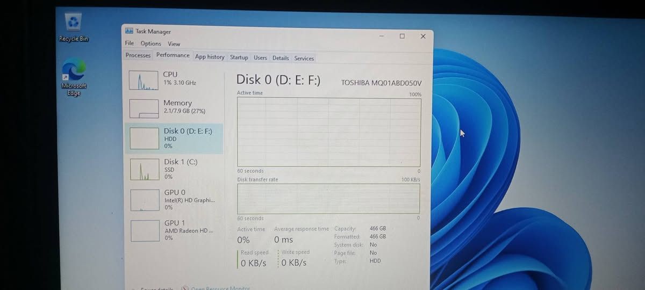Screen dimensions: 645x290
Task: Click the Average response time 0 ms value
Action: (x=284, y=240)
